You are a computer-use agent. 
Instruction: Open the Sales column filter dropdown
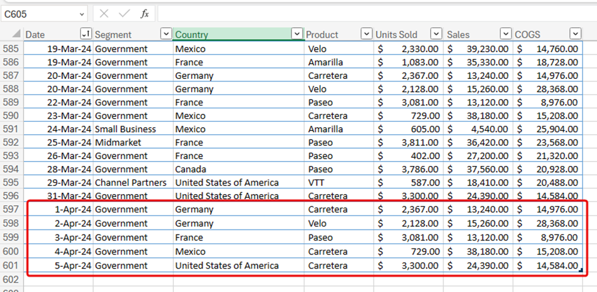[x=506, y=34]
